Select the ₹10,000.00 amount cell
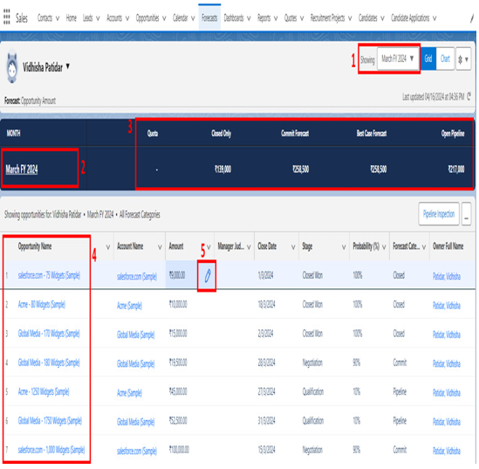 pyautogui.click(x=178, y=304)
